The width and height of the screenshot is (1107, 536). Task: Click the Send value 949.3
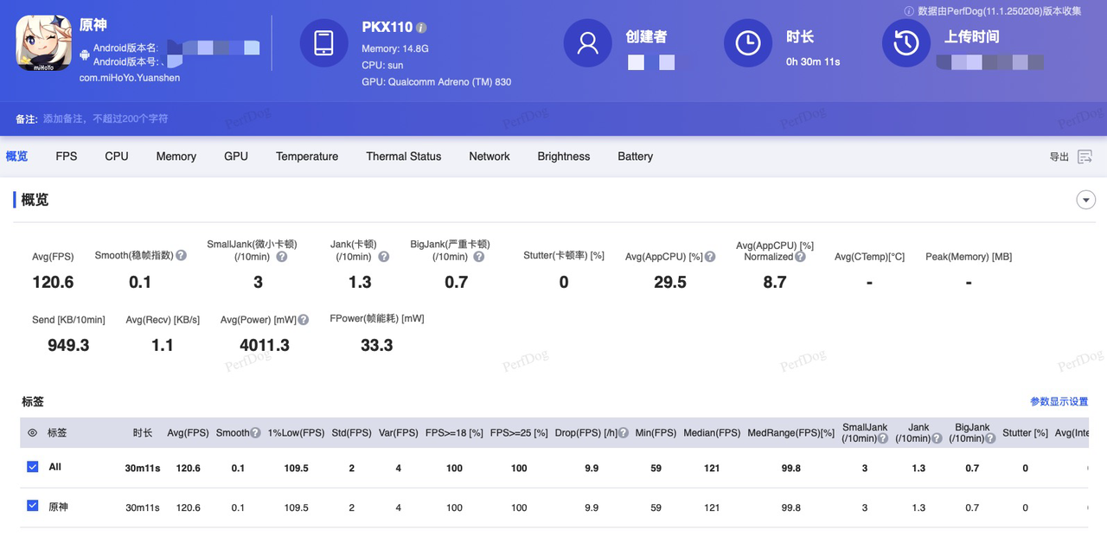[x=68, y=345]
